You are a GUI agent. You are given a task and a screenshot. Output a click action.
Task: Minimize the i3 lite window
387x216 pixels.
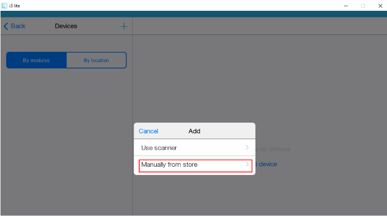click(345, 5)
